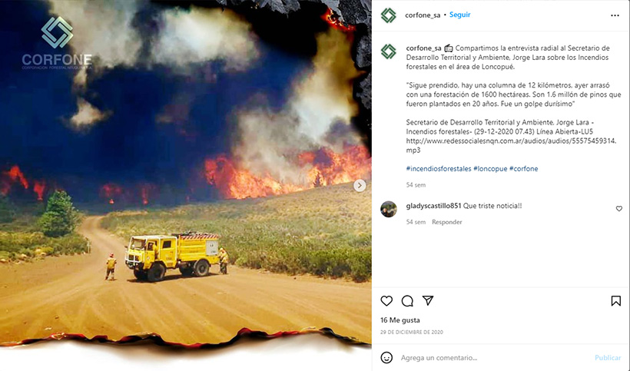Open the emoji picker smiley icon

386,357
